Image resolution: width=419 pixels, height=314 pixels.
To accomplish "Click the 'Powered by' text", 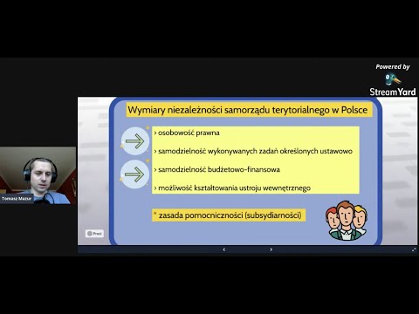I will pyautogui.click(x=393, y=67).
